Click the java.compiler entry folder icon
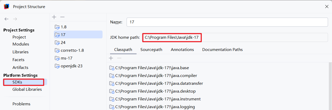332x110 pixels. pos(112,76)
